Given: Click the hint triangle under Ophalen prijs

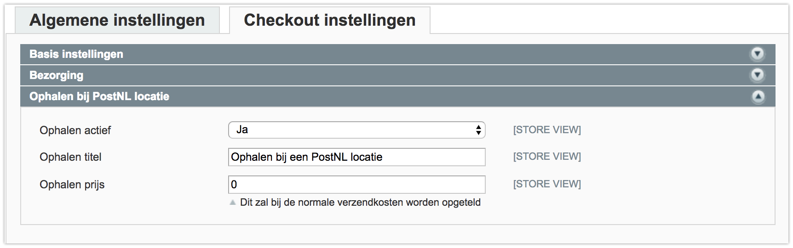Looking at the screenshot, I should pyautogui.click(x=233, y=203).
